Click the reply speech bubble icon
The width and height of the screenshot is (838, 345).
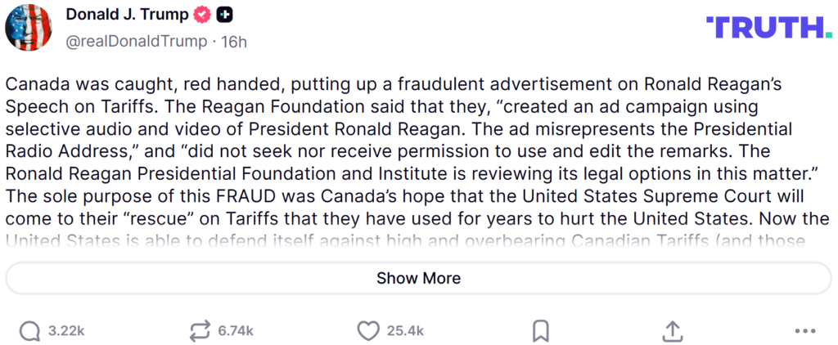click(x=29, y=330)
